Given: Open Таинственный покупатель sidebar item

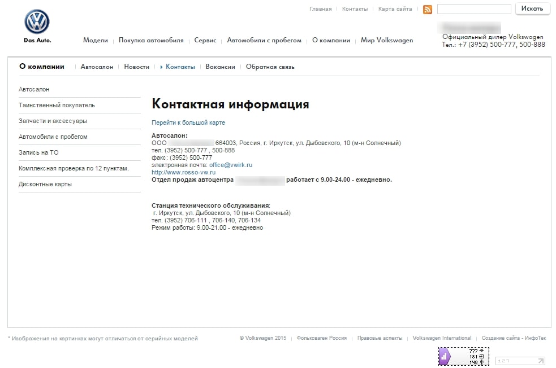Looking at the screenshot, I should (57, 105).
